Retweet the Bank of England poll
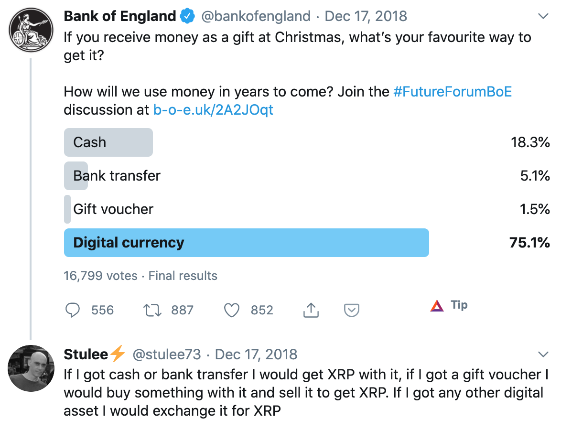This screenshot has width=561, height=430. (152, 311)
